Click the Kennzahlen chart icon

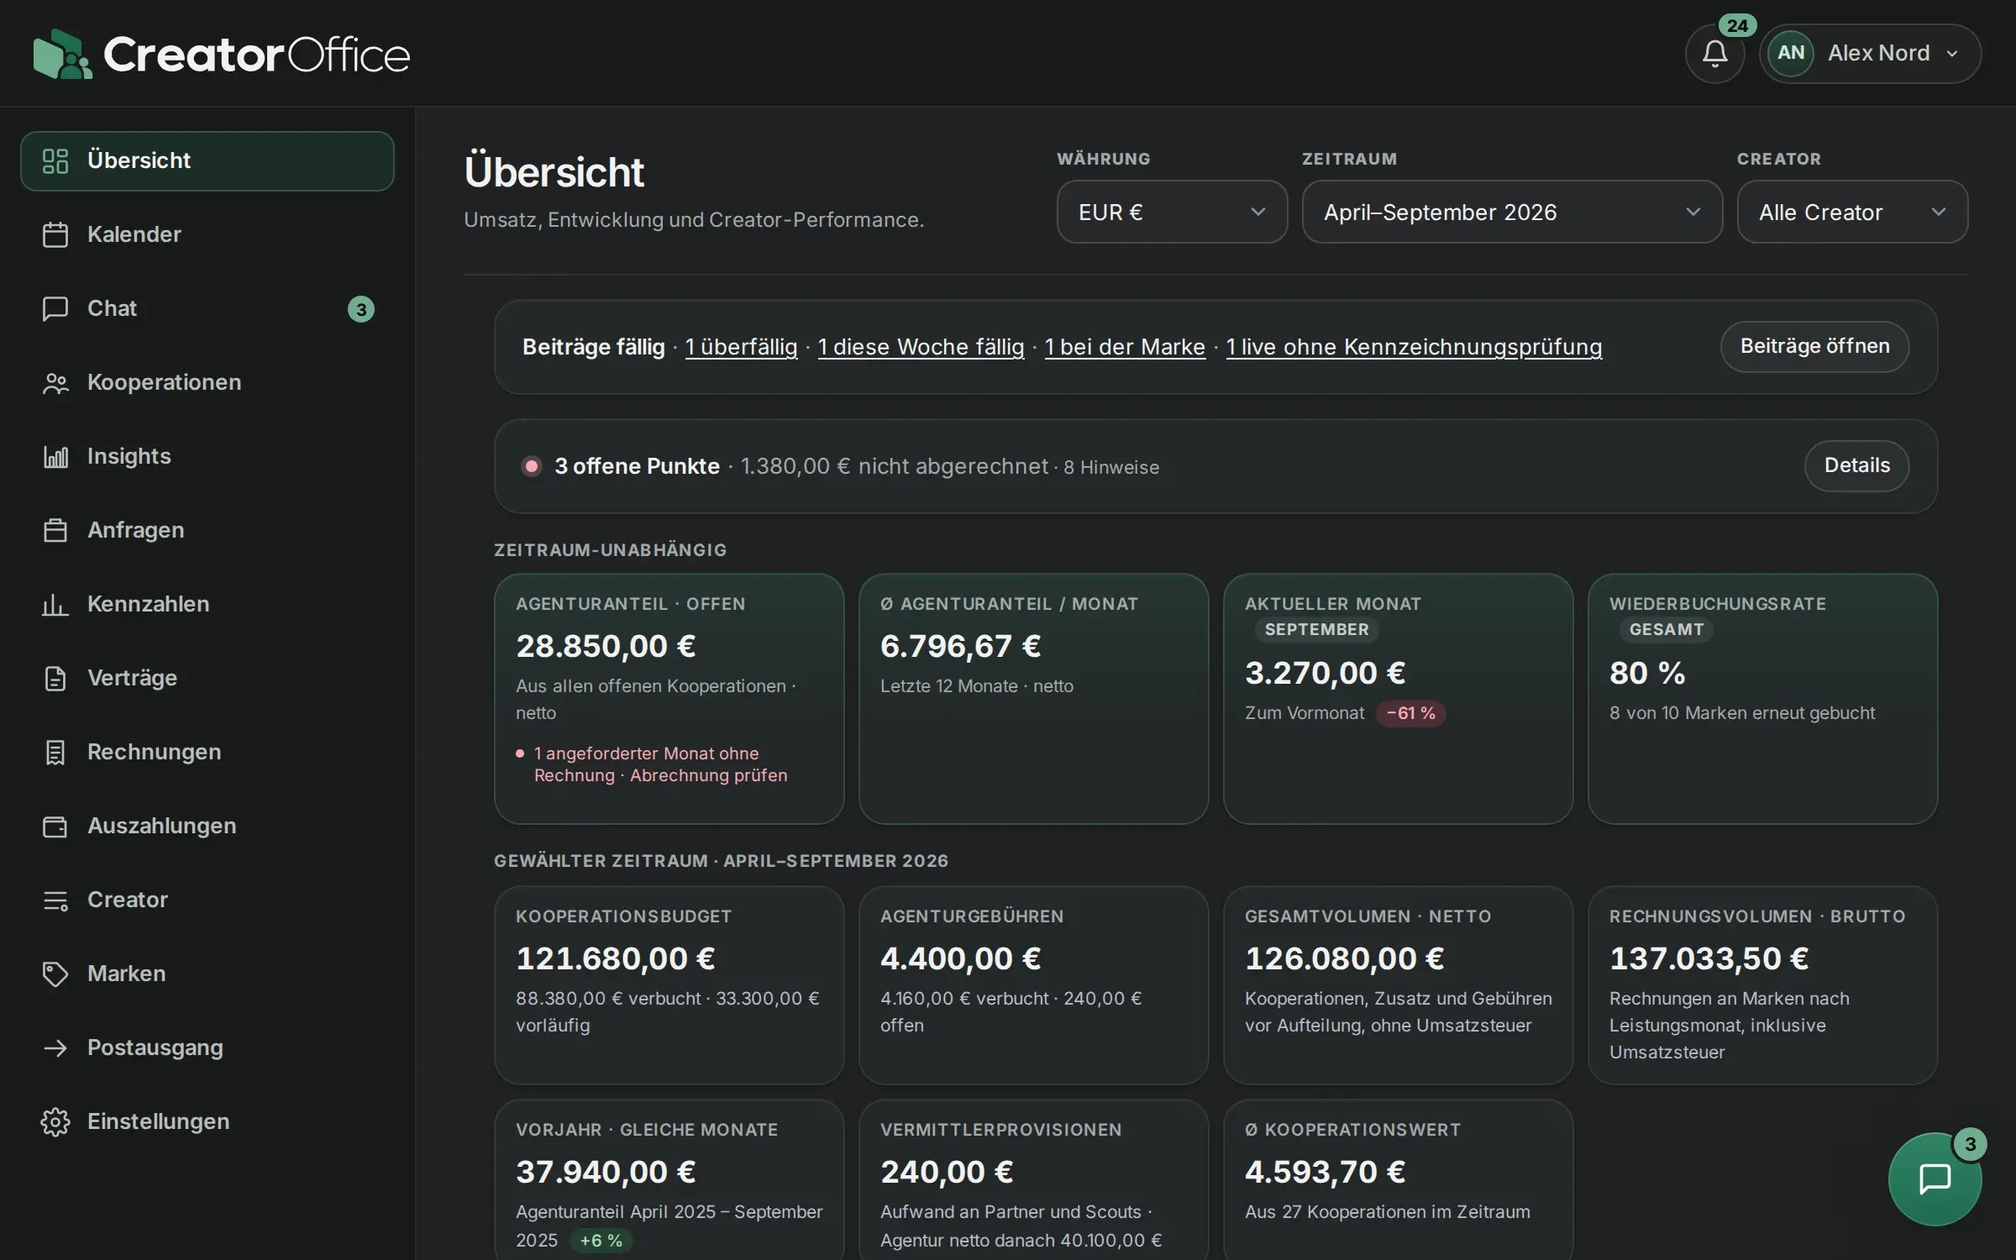(x=55, y=604)
